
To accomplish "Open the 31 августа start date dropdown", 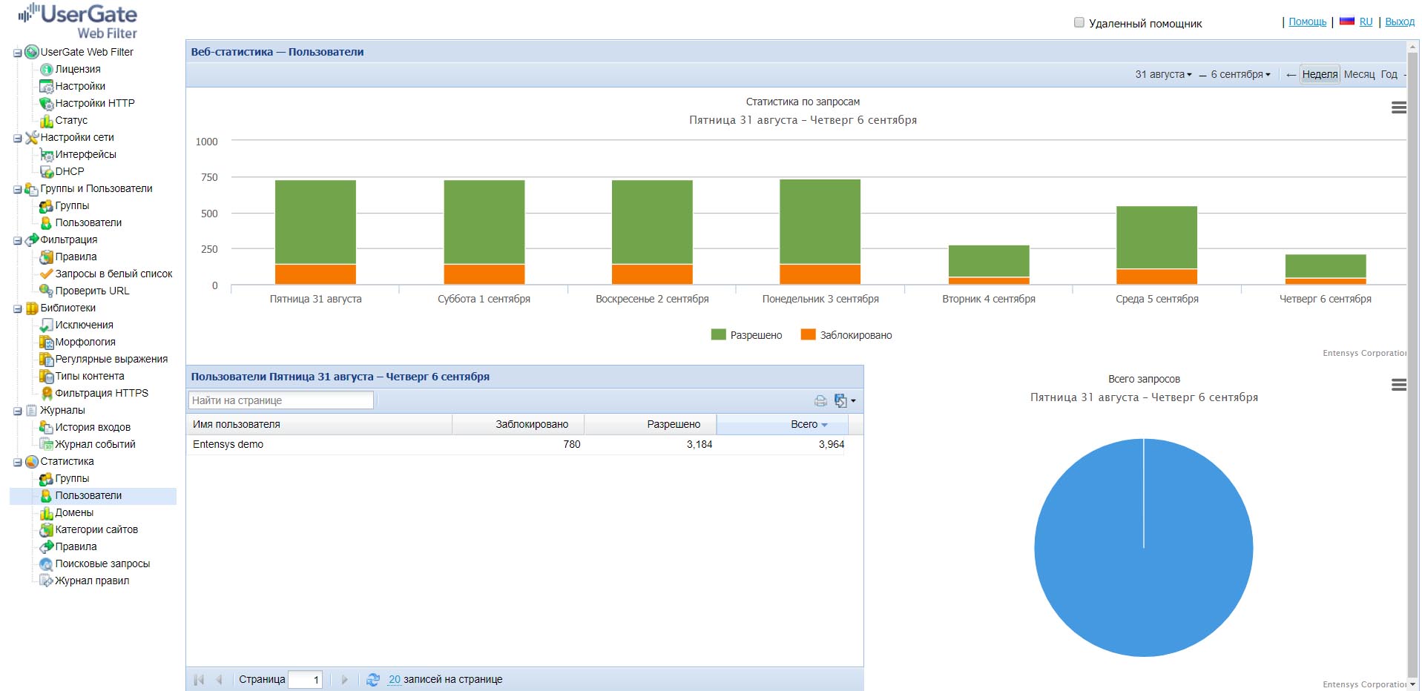I will [x=1163, y=75].
